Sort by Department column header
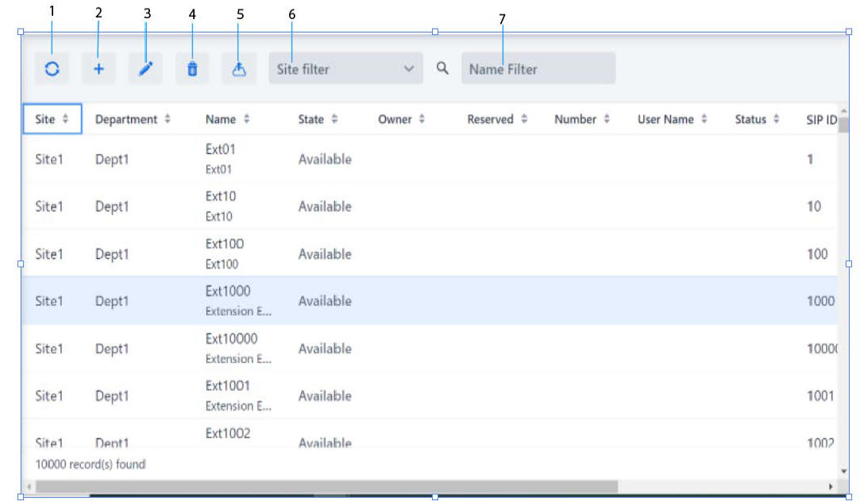Screen dimensions: 860x501 tap(133, 119)
